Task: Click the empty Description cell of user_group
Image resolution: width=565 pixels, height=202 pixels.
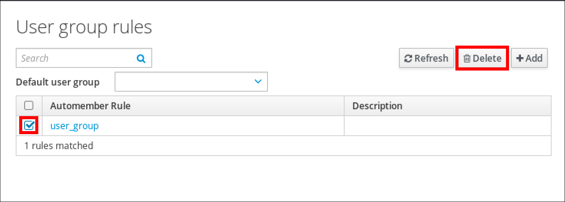Action: [447, 126]
